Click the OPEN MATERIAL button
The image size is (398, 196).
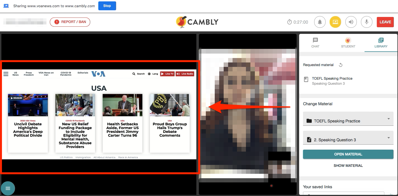[x=348, y=154]
